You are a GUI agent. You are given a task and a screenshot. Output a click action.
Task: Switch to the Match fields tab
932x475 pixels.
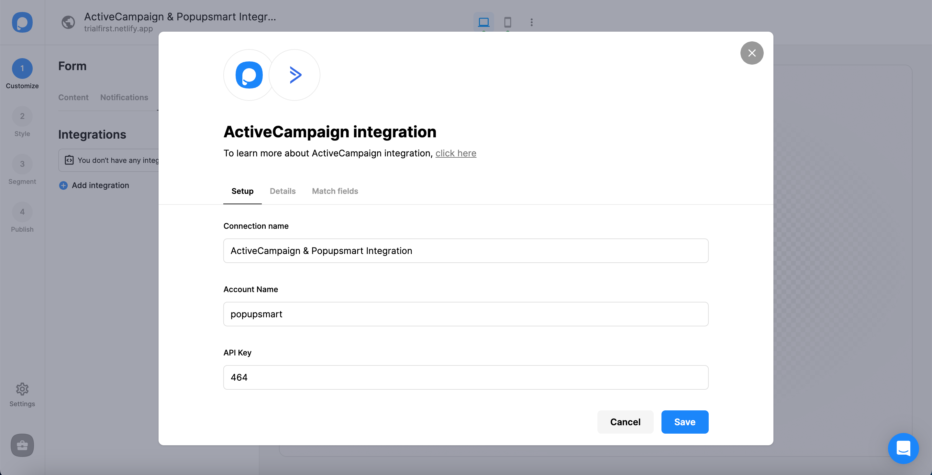click(x=335, y=191)
